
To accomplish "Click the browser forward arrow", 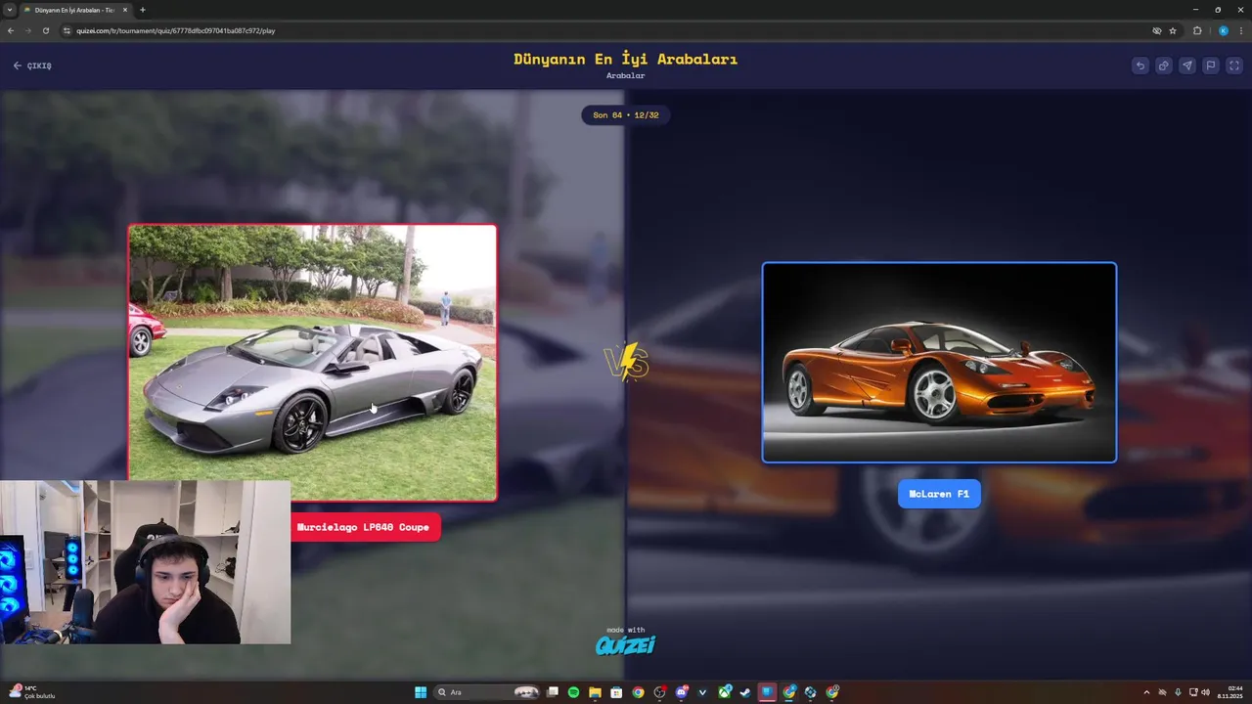I will tap(27, 30).
